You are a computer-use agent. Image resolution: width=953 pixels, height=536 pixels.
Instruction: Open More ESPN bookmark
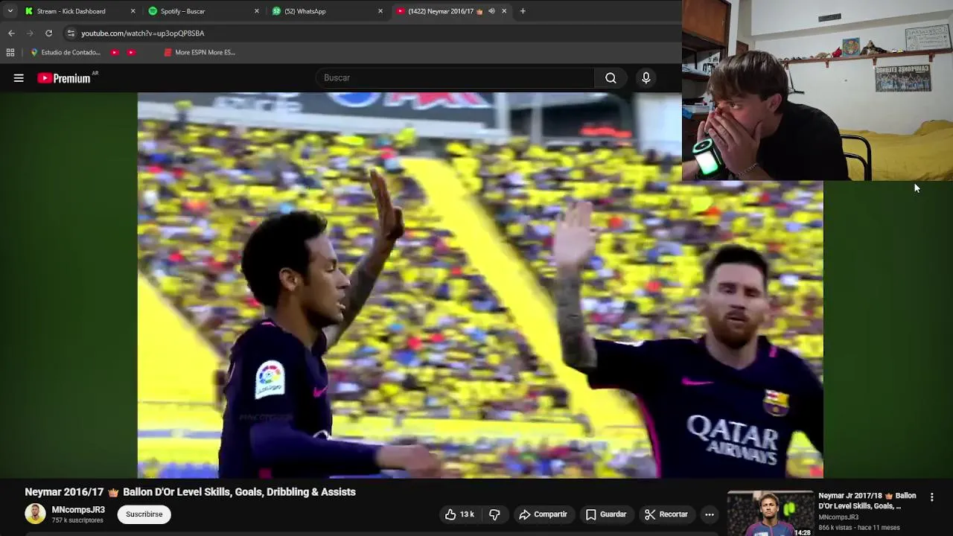click(x=200, y=52)
